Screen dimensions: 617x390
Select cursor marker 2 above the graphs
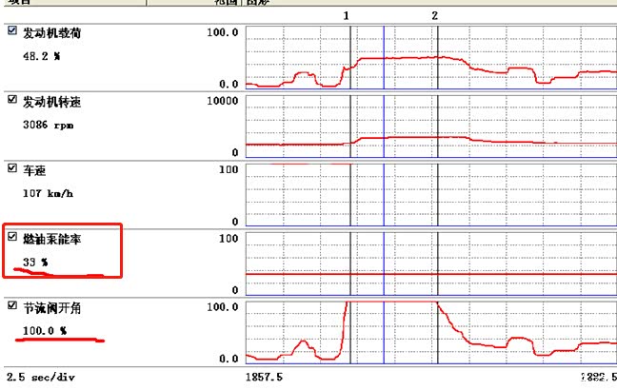click(x=435, y=16)
